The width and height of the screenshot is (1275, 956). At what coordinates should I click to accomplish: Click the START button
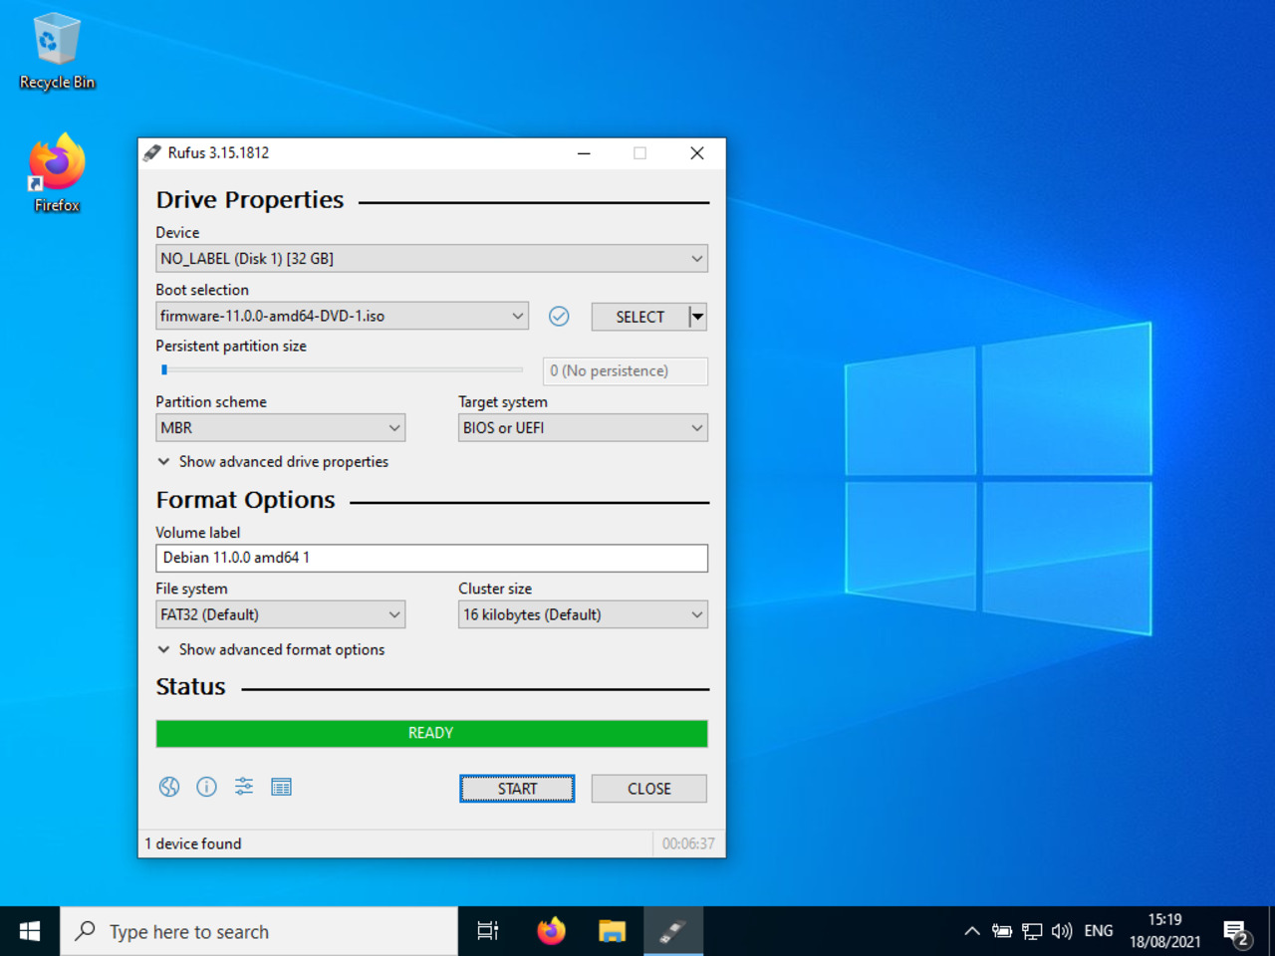pos(517,788)
